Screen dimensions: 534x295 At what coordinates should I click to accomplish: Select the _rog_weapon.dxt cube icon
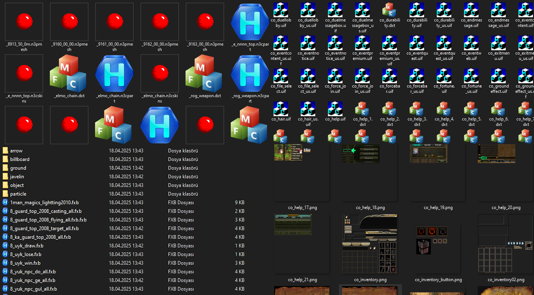point(205,74)
